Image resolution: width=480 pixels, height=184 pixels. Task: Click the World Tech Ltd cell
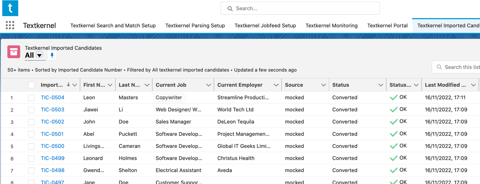(235, 110)
